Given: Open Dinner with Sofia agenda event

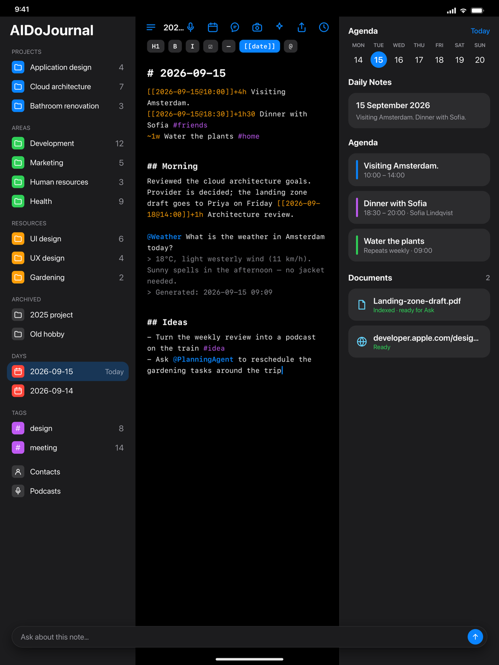Looking at the screenshot, I should (x=419, y=207).
